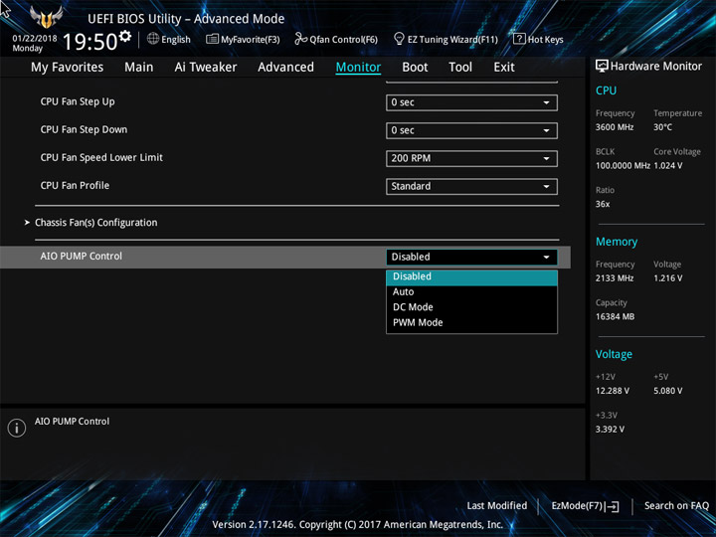Choose Disabled in the AIO pump list
716x537 pixels.
(471, 277)
